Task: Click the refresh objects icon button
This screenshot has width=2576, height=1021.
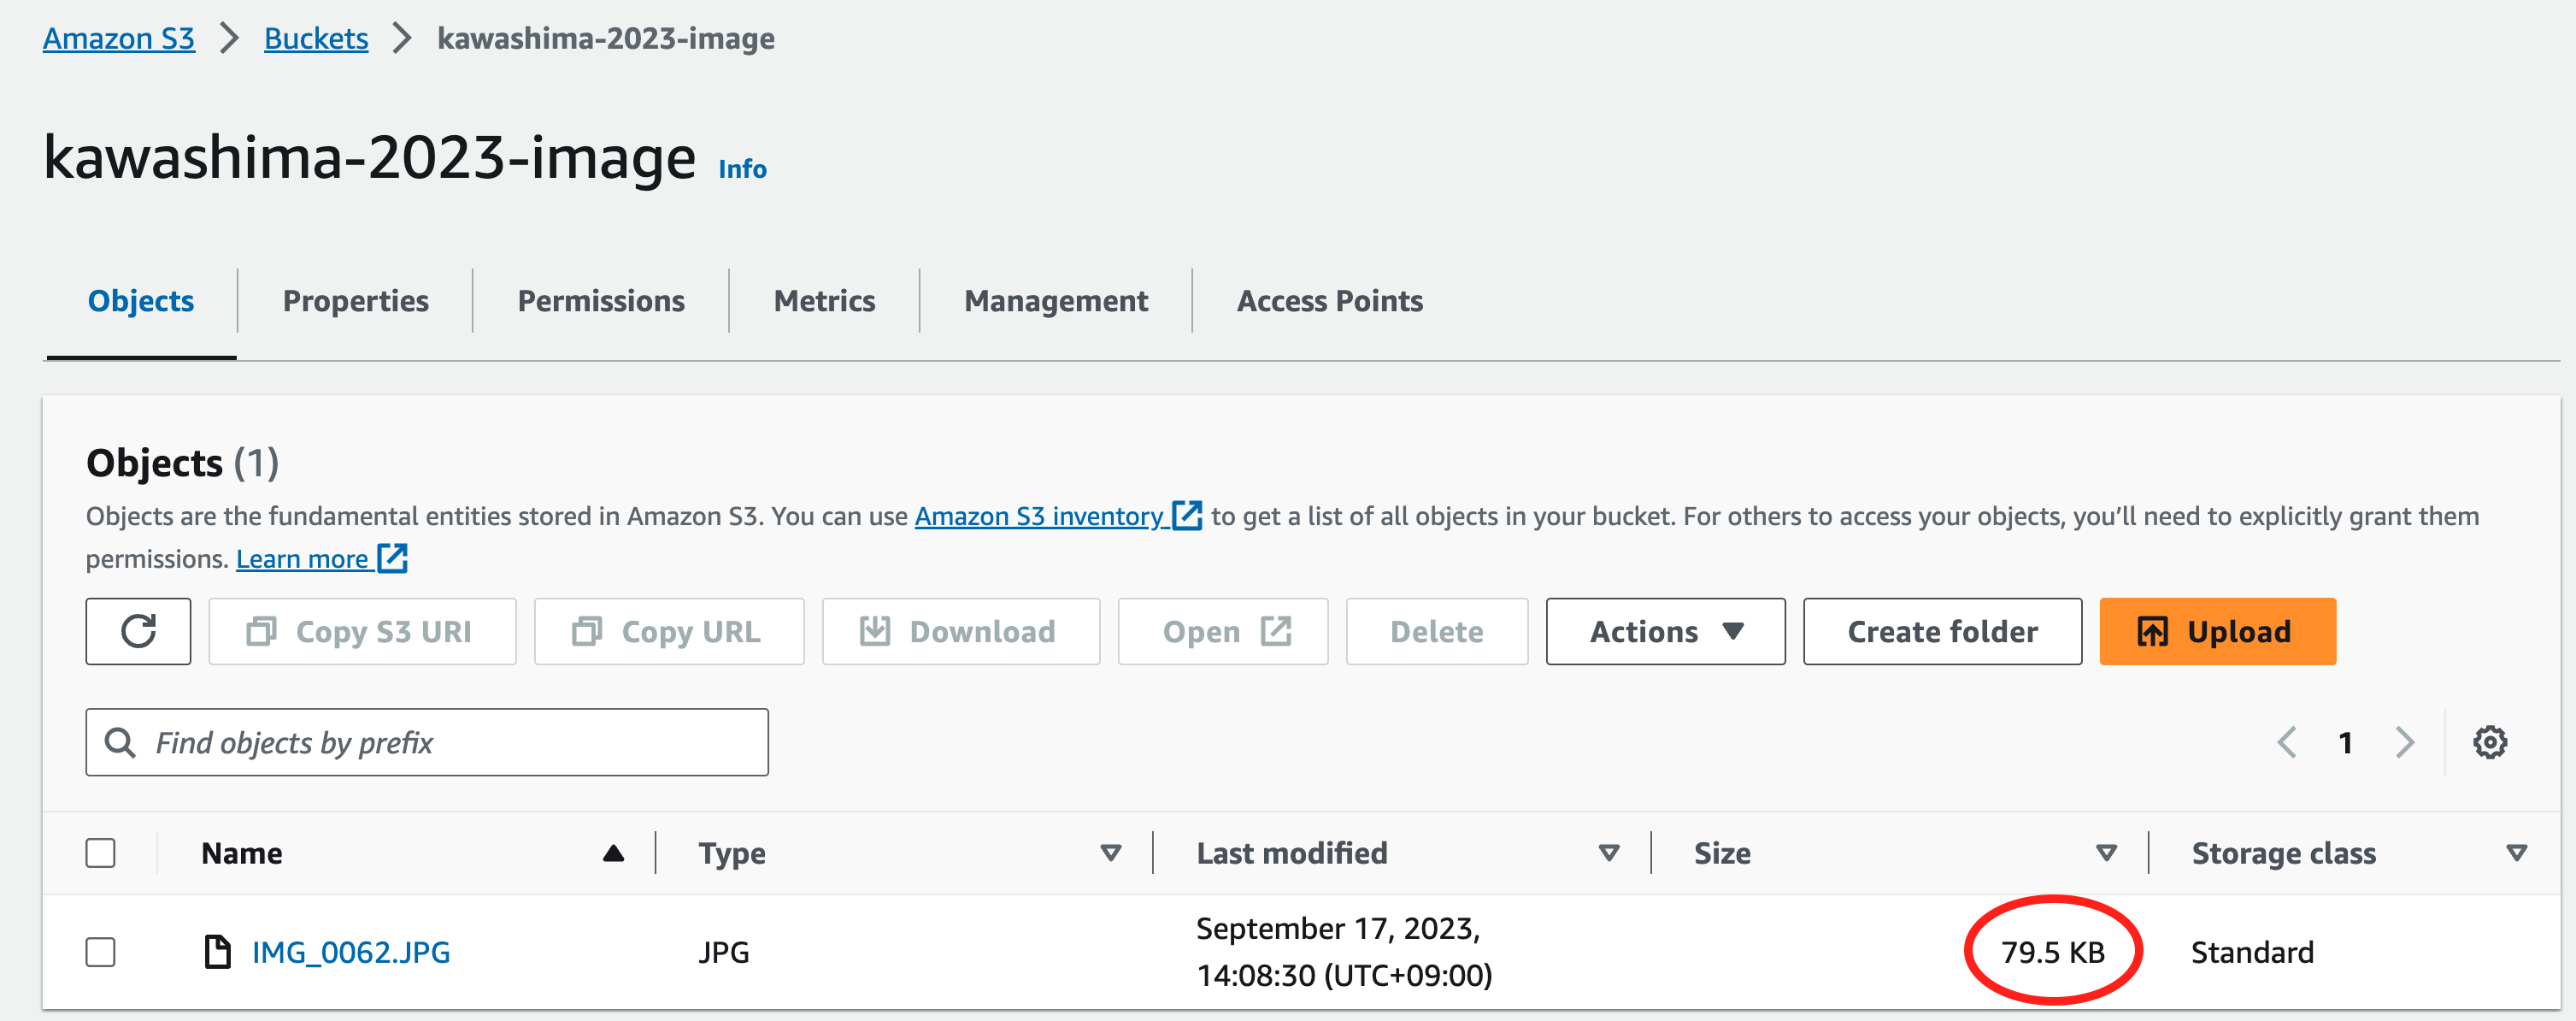Action: (x=138, y=632)
